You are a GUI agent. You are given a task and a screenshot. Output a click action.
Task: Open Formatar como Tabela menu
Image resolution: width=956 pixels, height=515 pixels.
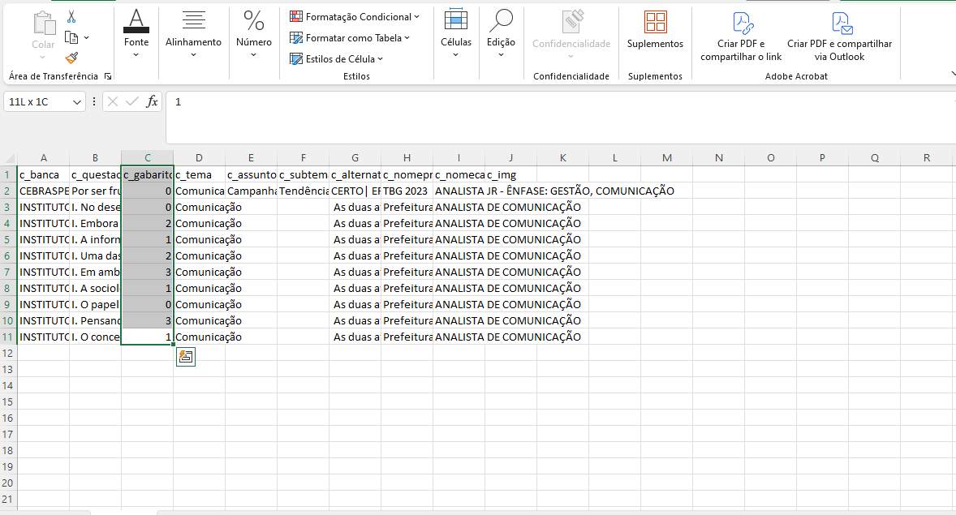click(x=349, y=38)
